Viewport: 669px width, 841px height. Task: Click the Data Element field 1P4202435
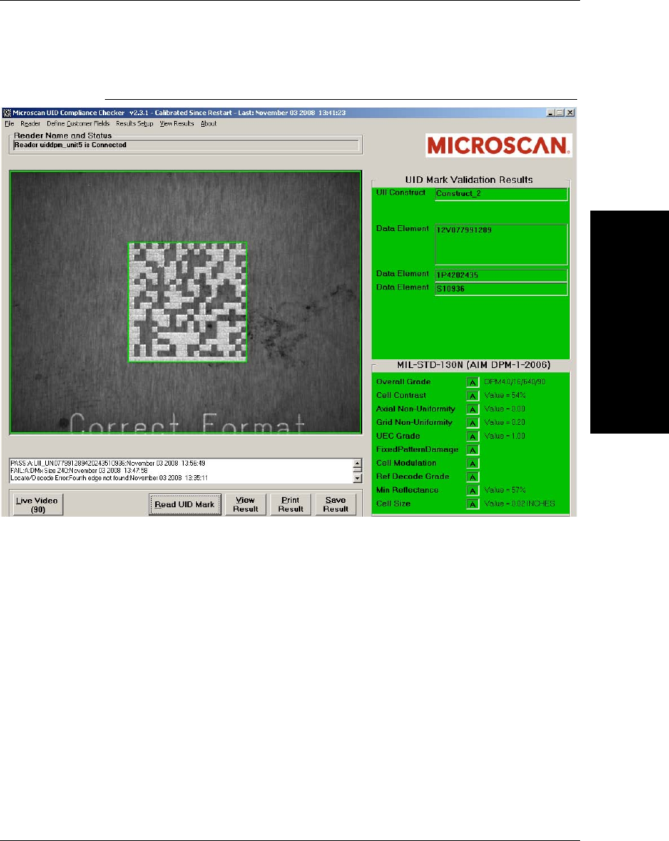[501, 275]
